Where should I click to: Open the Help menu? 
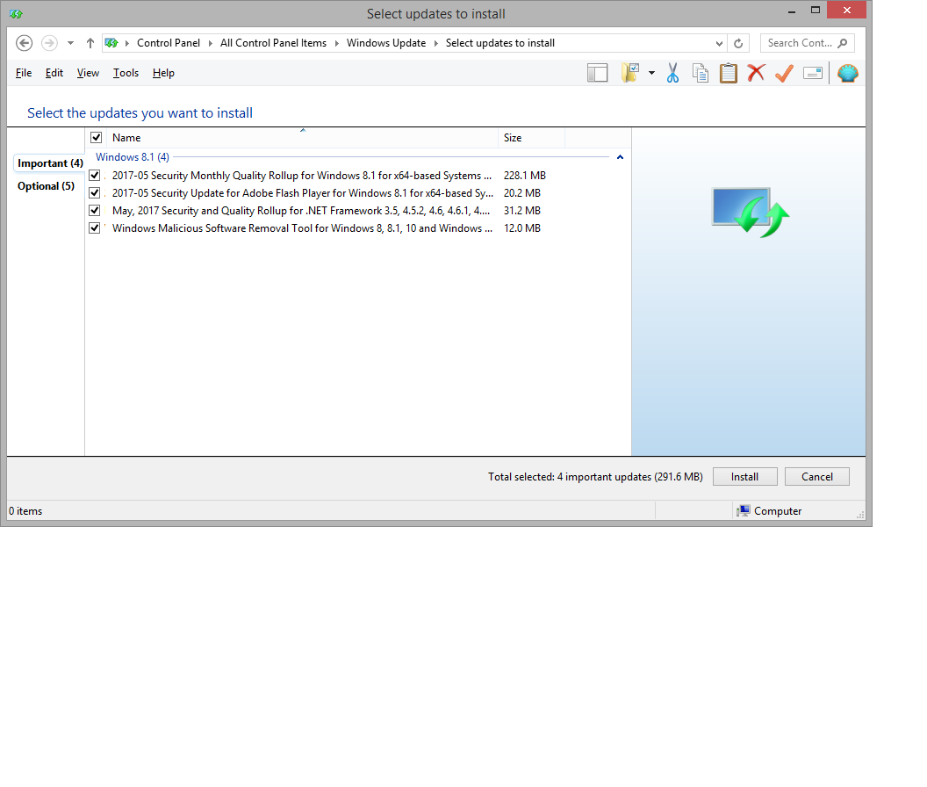click(x=163, y=74)
